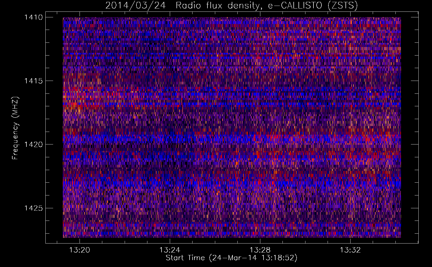
Task: Click the 13:28 time axis label
Action: click(x=260, y=250)
